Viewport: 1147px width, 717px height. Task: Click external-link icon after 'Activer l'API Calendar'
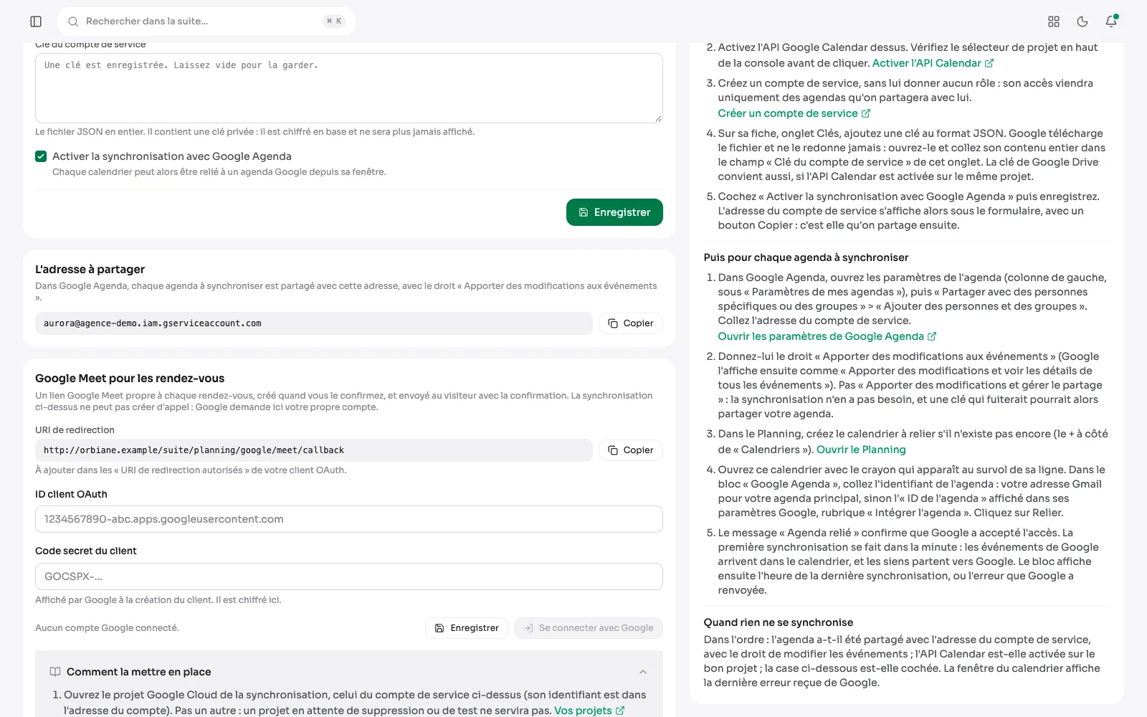click(989, 63)
